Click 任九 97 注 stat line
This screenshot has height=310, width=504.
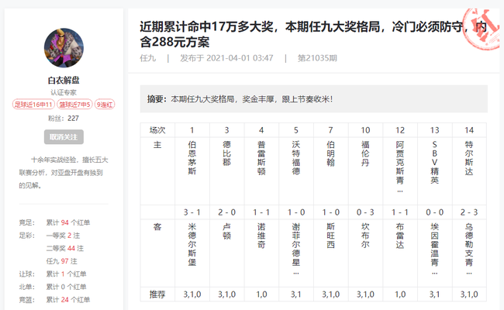64,261
